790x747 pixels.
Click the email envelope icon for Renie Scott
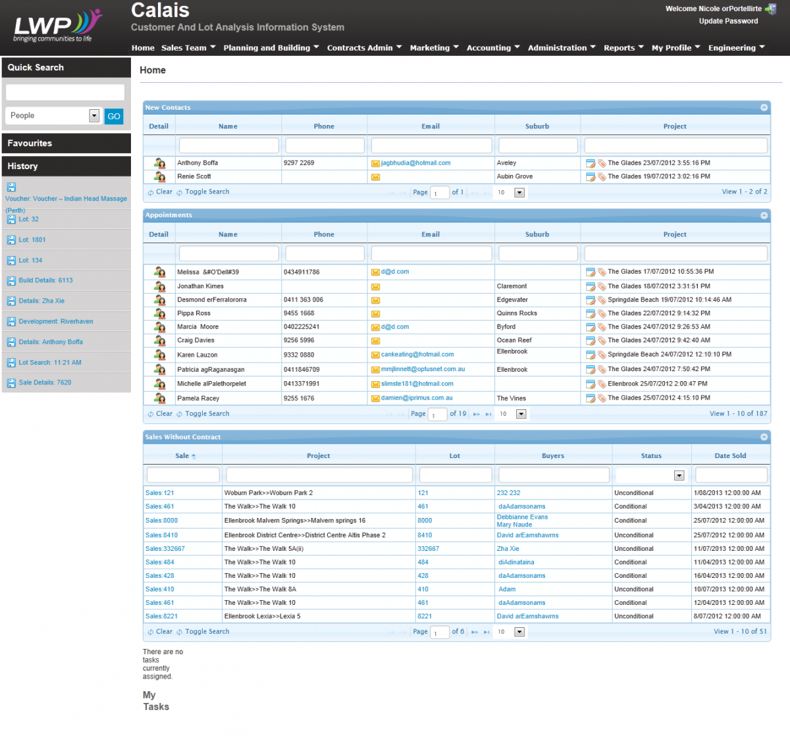(375, 177)
